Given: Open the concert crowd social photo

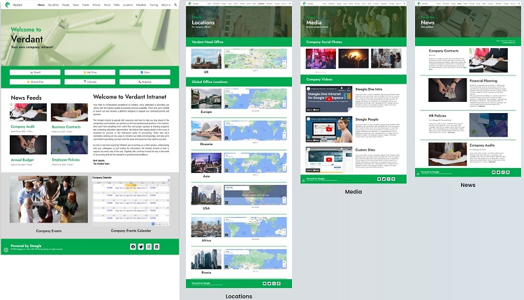Looking at the screenshot, I should [x=354, y=59].
